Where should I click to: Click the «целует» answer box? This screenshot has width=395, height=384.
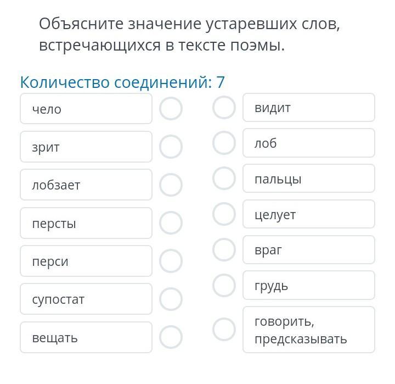(309, 214)
